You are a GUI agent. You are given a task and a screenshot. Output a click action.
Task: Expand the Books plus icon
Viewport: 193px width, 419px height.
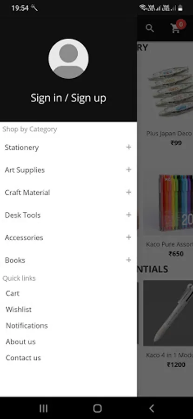[x=129, y=260]
